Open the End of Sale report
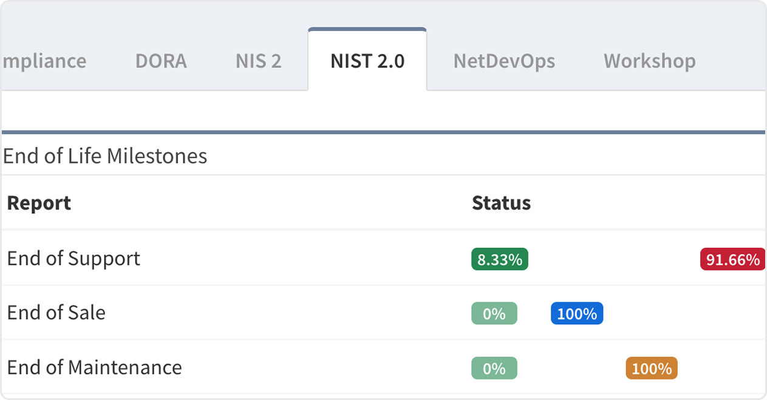Image resolution: width=767 pixels, height=400 pixels. click(x=56, y=313)
